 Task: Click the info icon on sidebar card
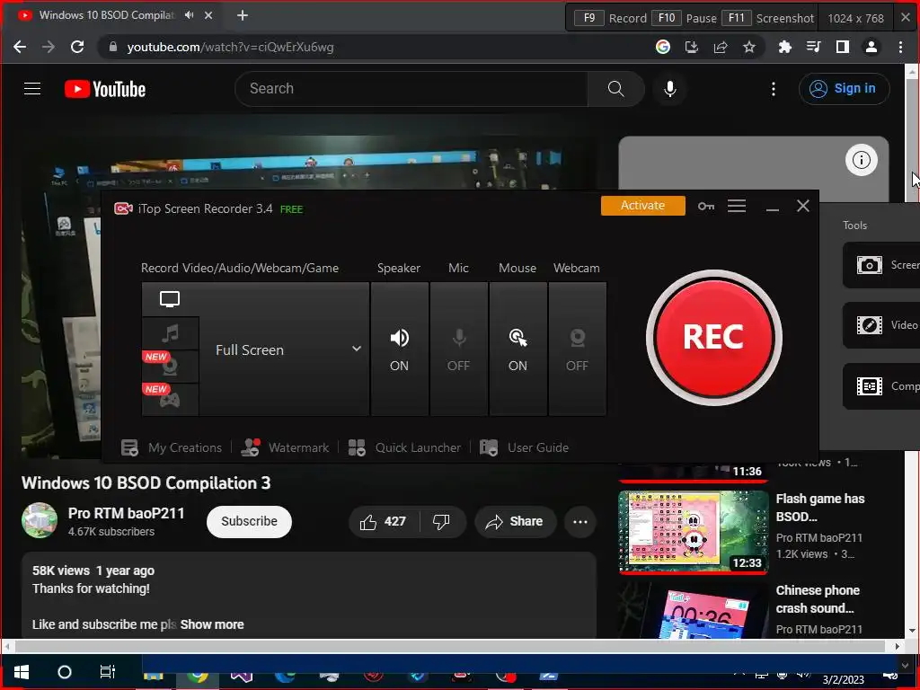click(861, 160)
